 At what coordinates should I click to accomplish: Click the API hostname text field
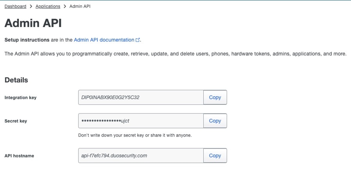pyautogui.click(x=141, y=155)
